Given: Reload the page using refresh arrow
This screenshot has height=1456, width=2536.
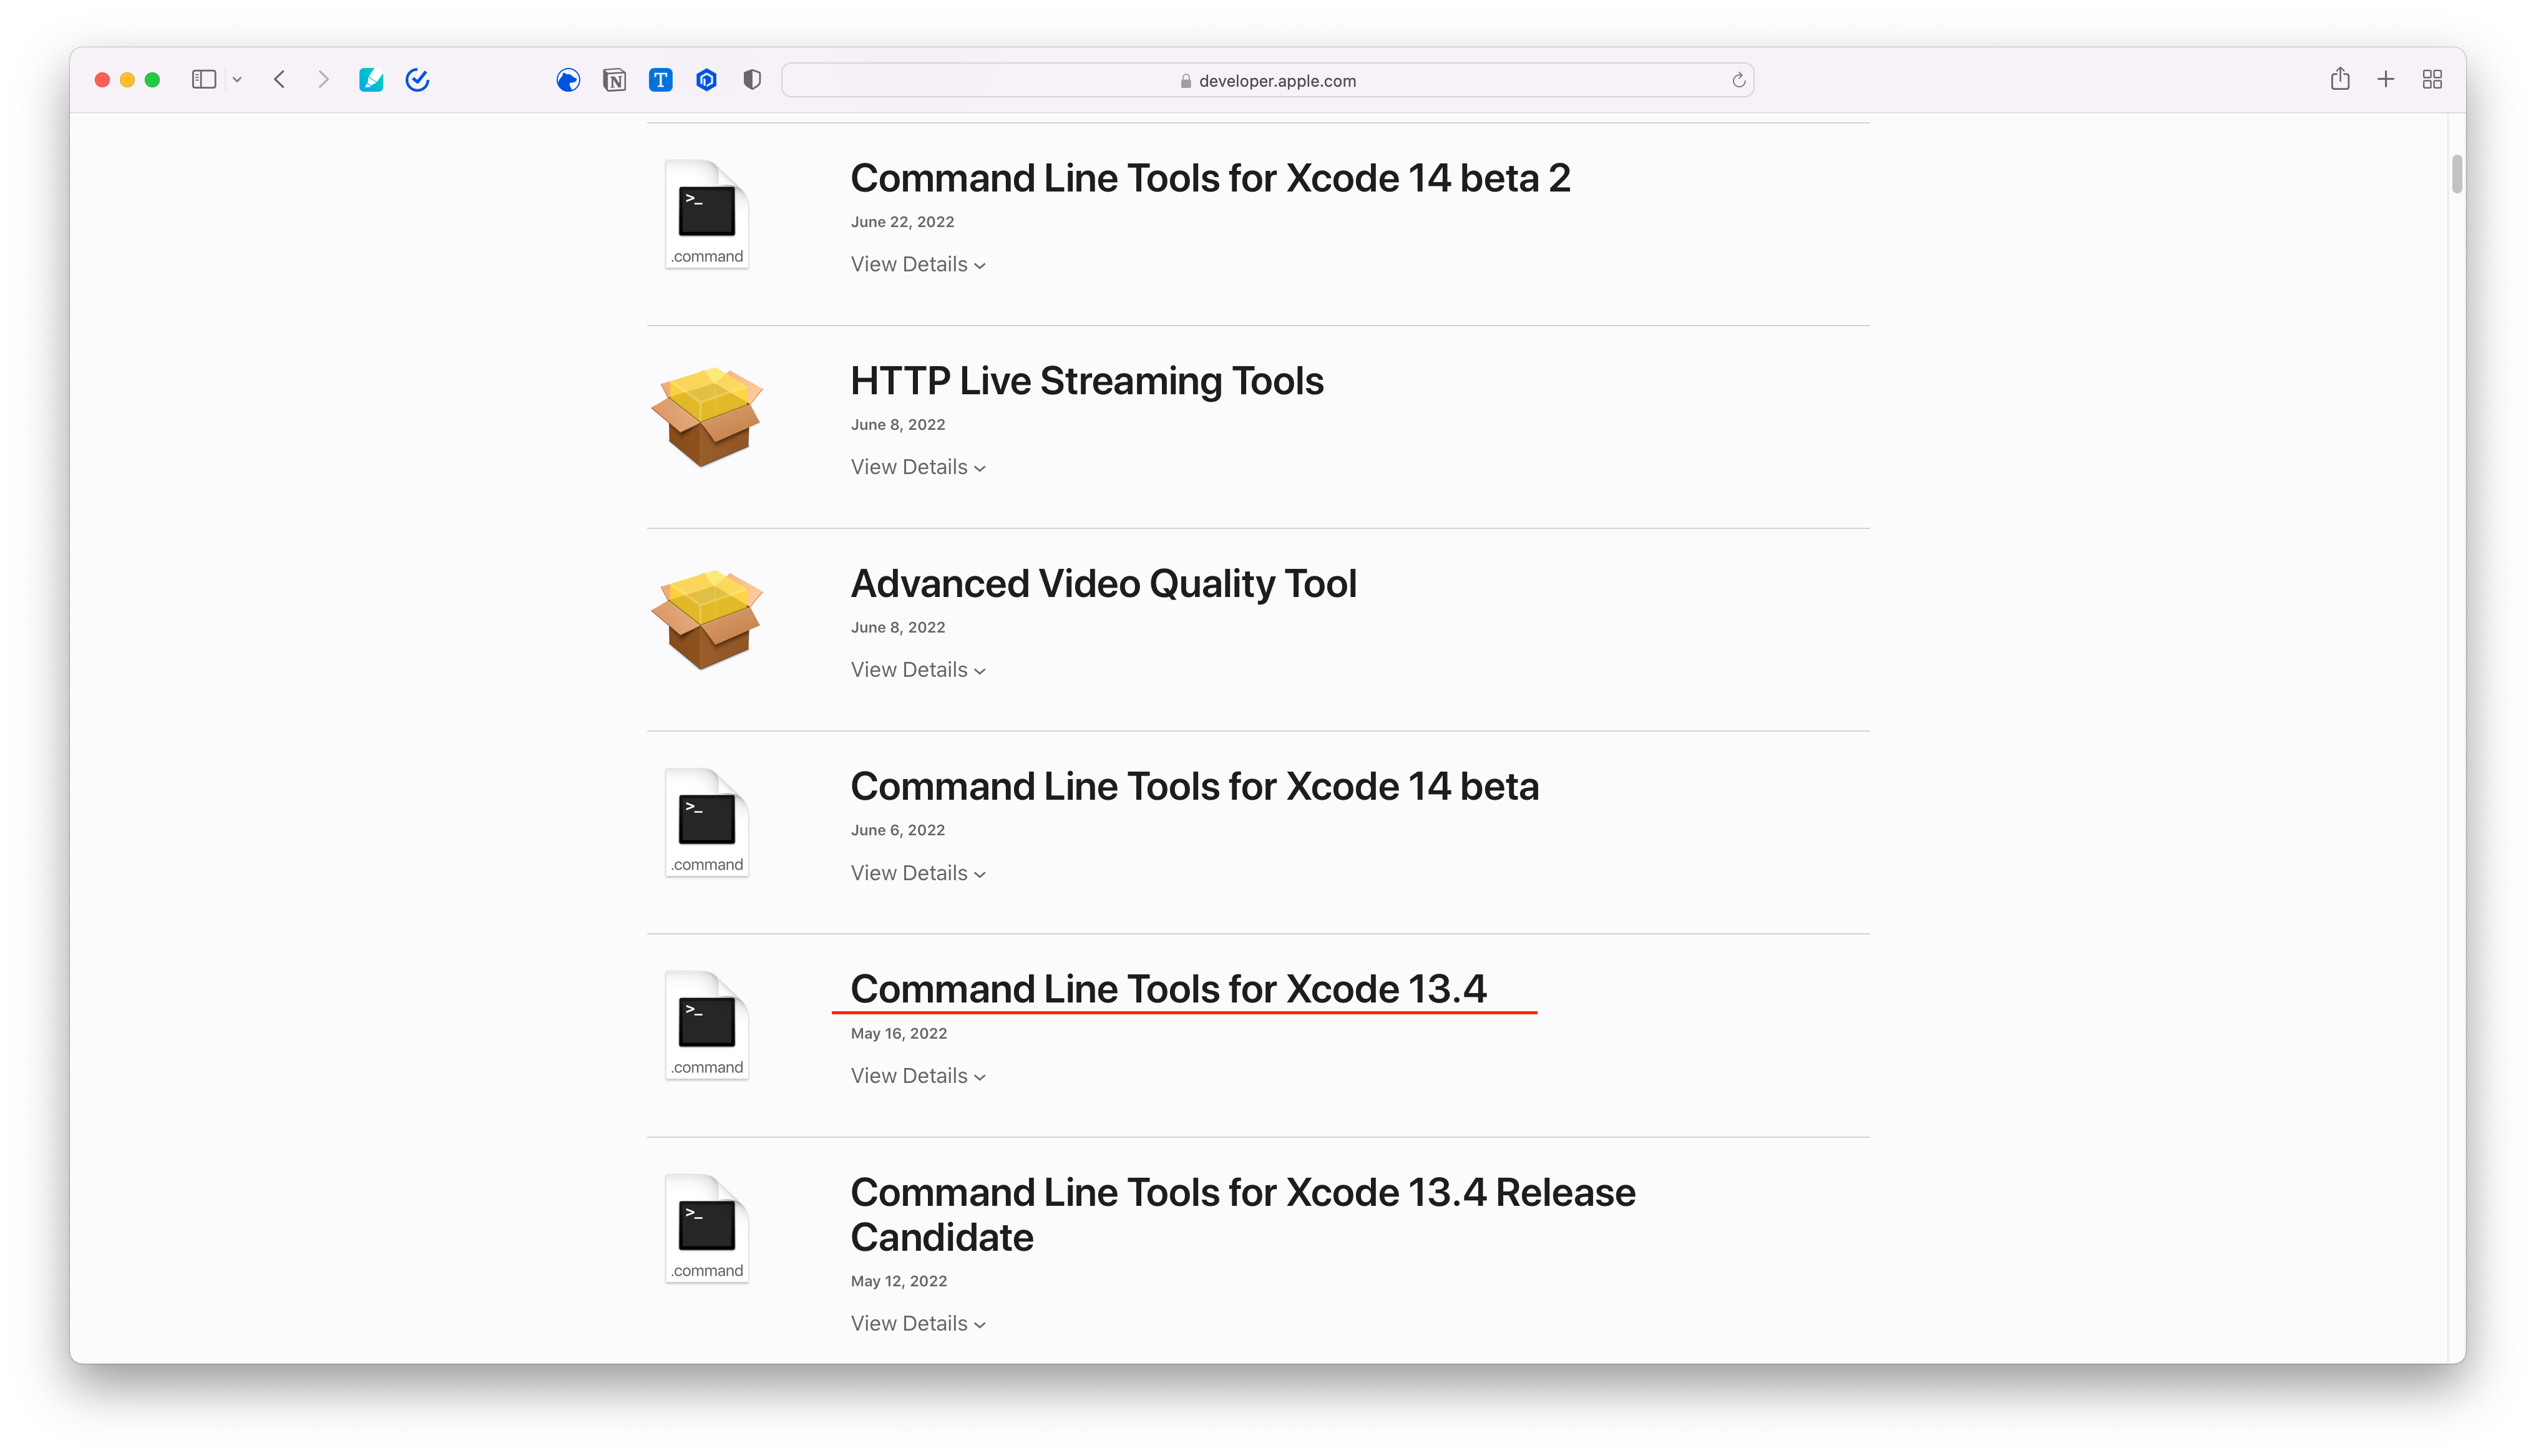Looking at the screenshot, I should tap(1738, 81).
